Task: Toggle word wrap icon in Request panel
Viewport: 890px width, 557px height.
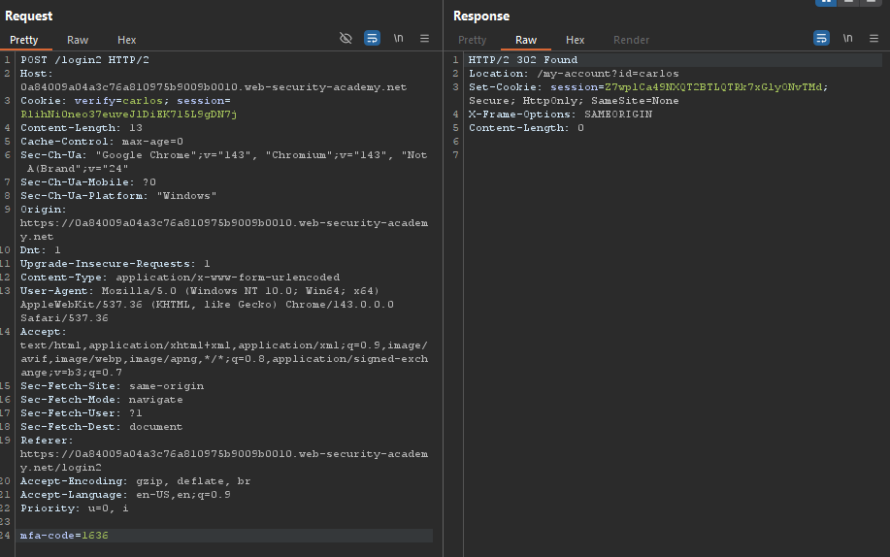Action: pos(372,38)
